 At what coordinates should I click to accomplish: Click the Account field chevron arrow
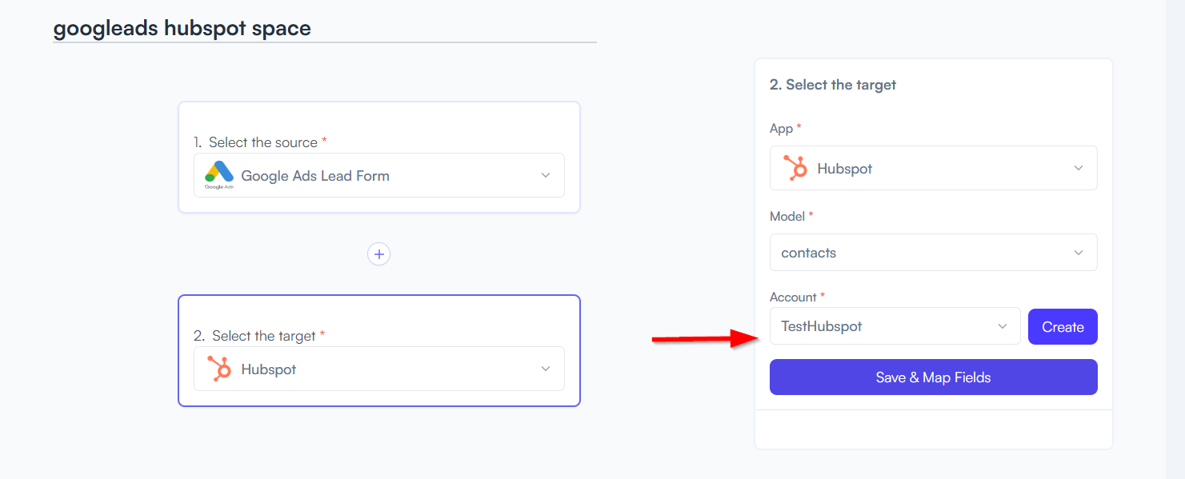1002,326
